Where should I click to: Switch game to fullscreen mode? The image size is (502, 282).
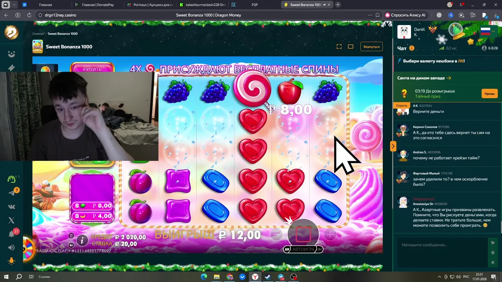point(339,47)
